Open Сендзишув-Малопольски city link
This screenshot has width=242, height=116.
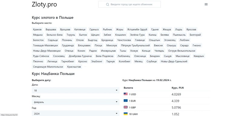click(x=48, y=67)
